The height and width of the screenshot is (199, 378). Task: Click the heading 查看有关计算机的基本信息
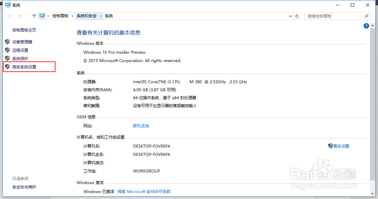(x=108, y=33)
